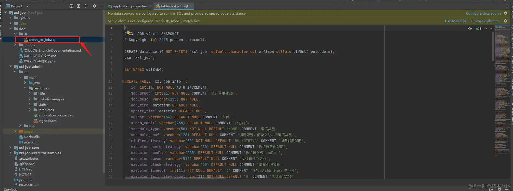Open the Services tool window tab

coord(10,189)
